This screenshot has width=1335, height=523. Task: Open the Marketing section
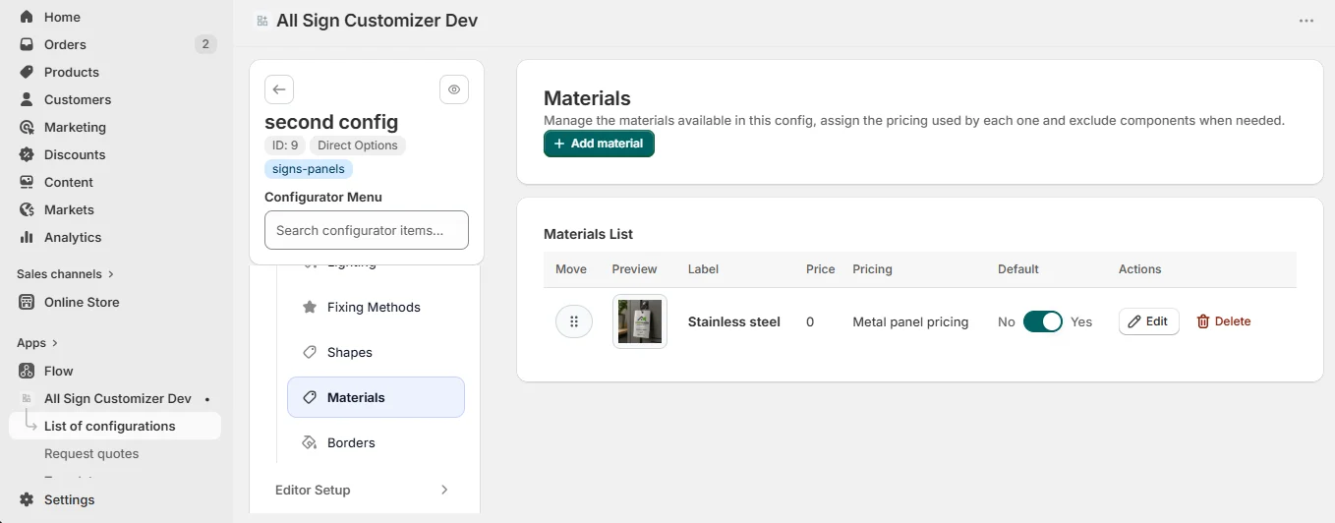(75, 127)
